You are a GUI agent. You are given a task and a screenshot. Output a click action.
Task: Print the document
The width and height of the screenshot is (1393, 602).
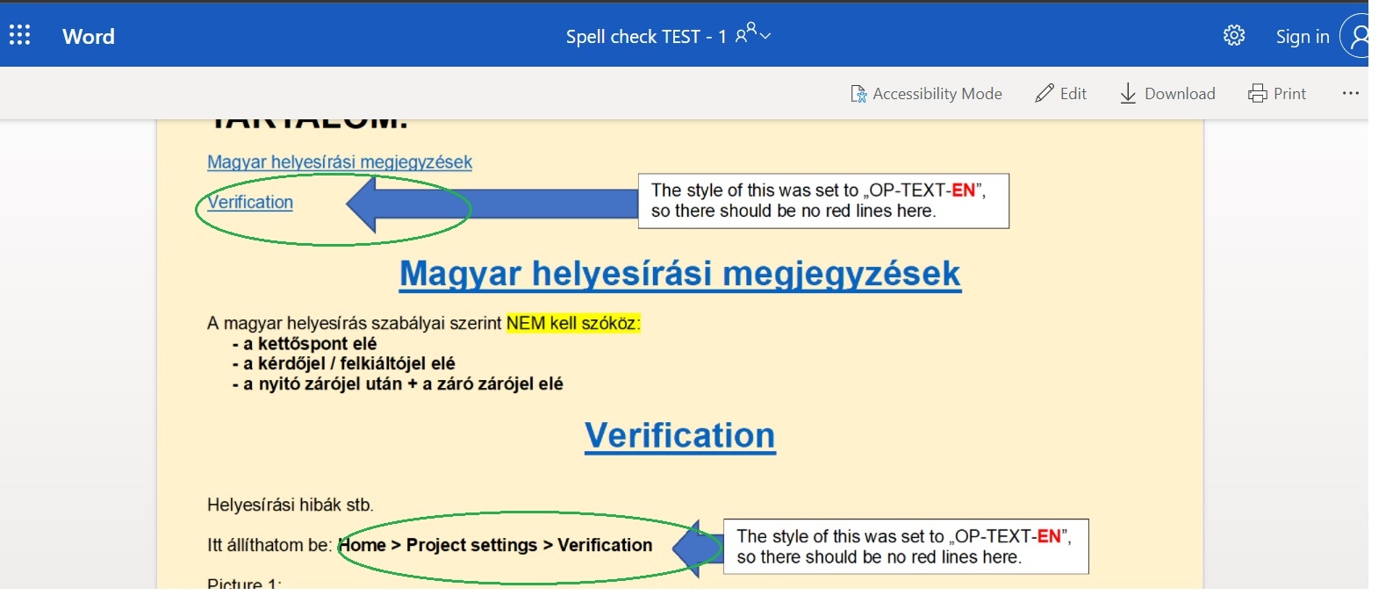pos(1277,93)
